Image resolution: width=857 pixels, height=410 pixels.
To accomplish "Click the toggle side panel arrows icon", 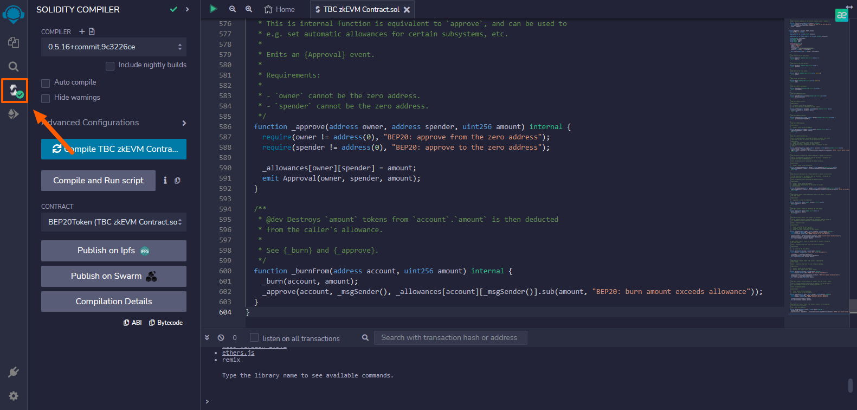I will click(x=849, y=7).
